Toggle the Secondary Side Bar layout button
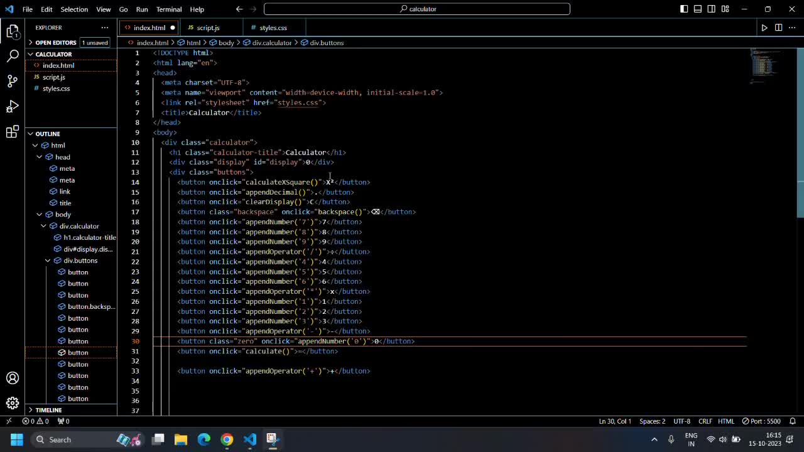Image resolution: width=804 pixels, height=452 pixels. (x=712, y=9)
